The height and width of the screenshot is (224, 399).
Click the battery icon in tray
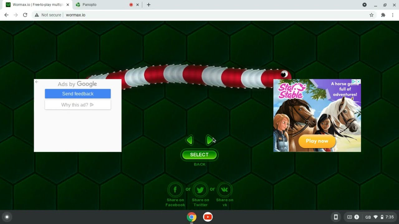click(x=382, y=217)
